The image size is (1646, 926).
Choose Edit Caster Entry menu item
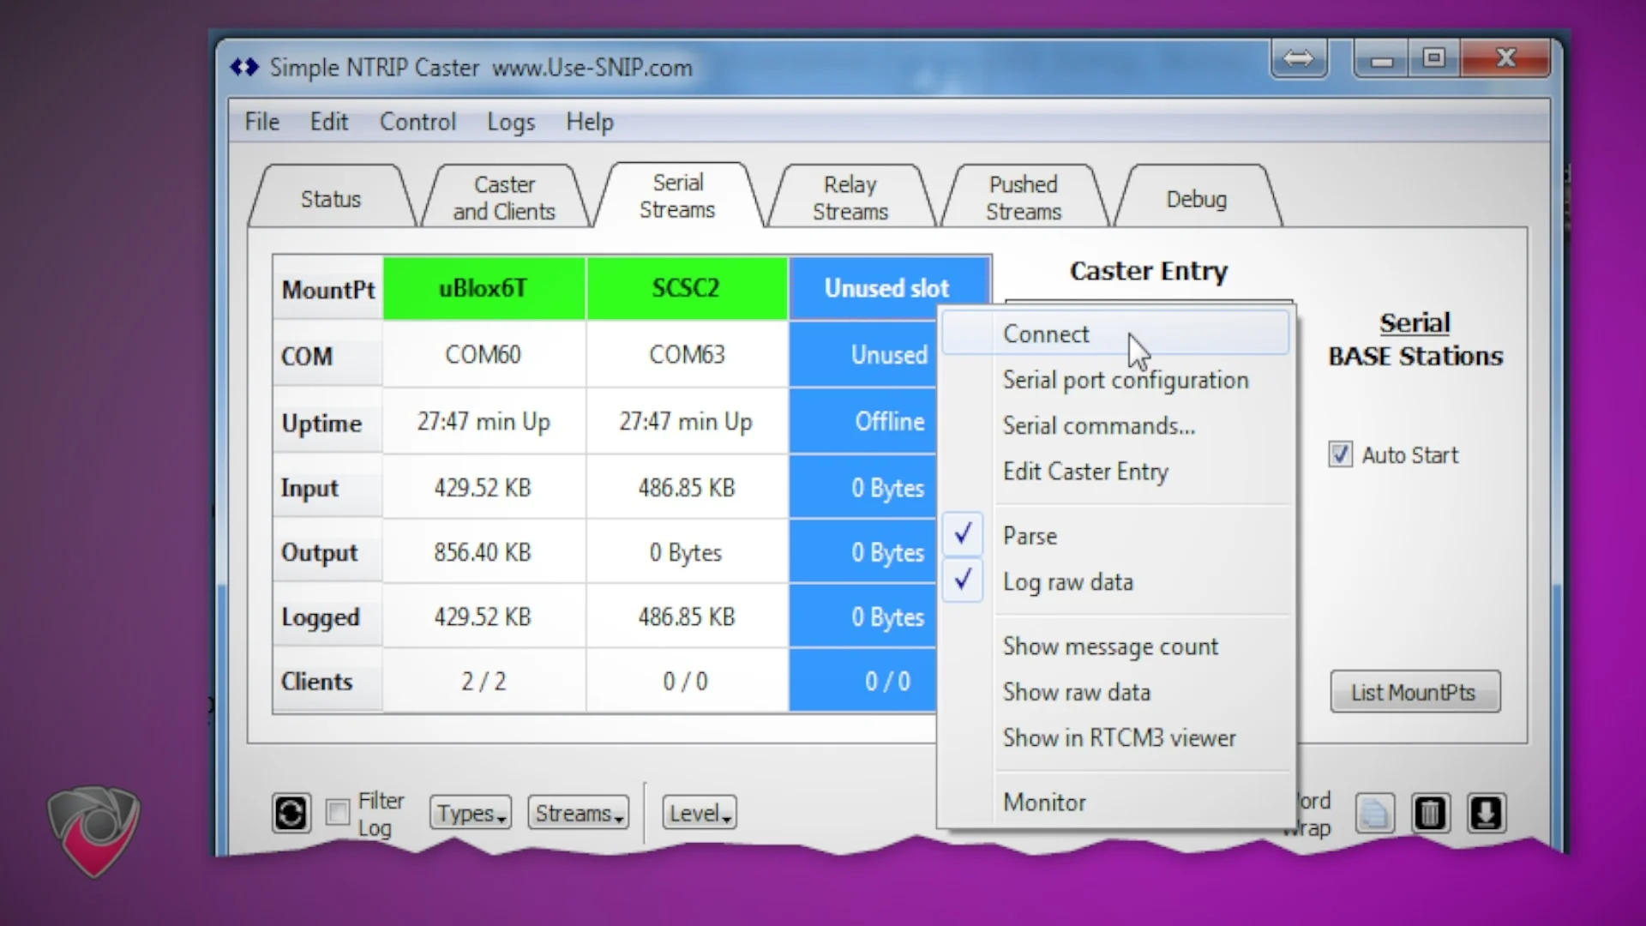[1116, 472]
